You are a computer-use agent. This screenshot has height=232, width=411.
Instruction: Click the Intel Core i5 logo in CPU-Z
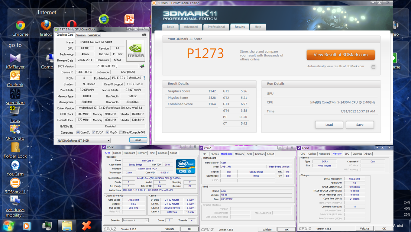tap(186, 166)
